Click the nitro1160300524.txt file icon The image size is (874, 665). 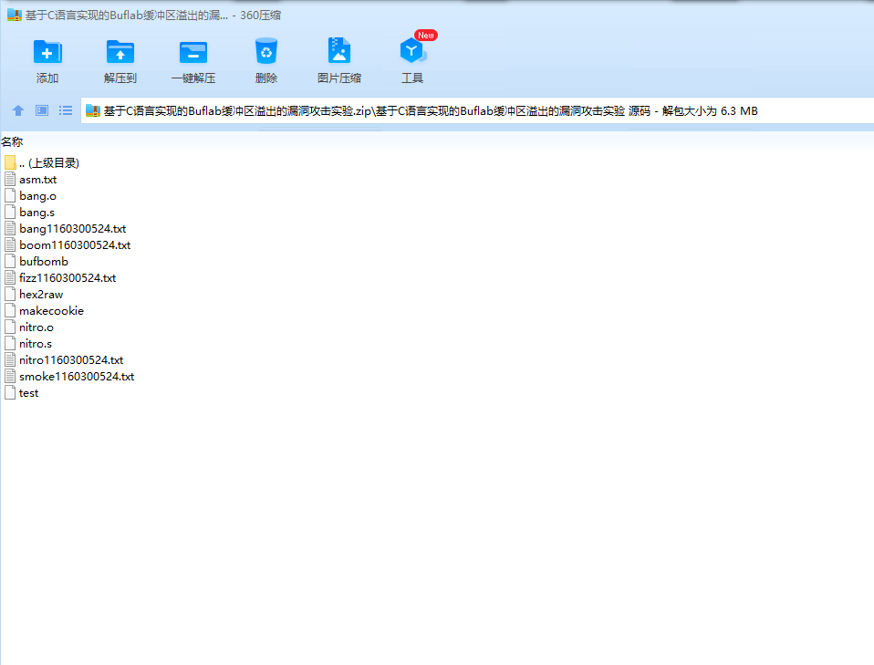pyautogui.click(x=10, y=359)
